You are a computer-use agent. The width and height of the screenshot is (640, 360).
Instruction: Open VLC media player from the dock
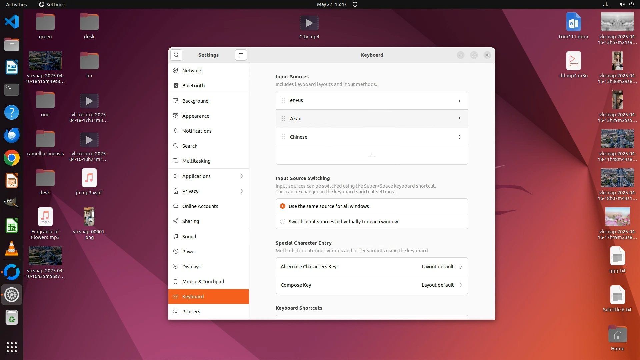[x=12, y=249]
